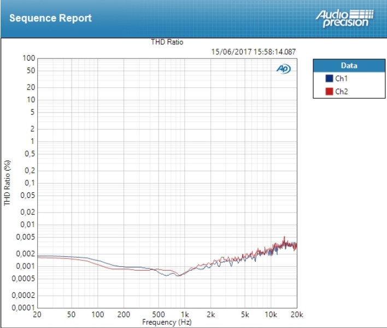Click the Frequency (Hz) axis label
The width and height of the screenshot is (387, 328).
click(167, 323)
